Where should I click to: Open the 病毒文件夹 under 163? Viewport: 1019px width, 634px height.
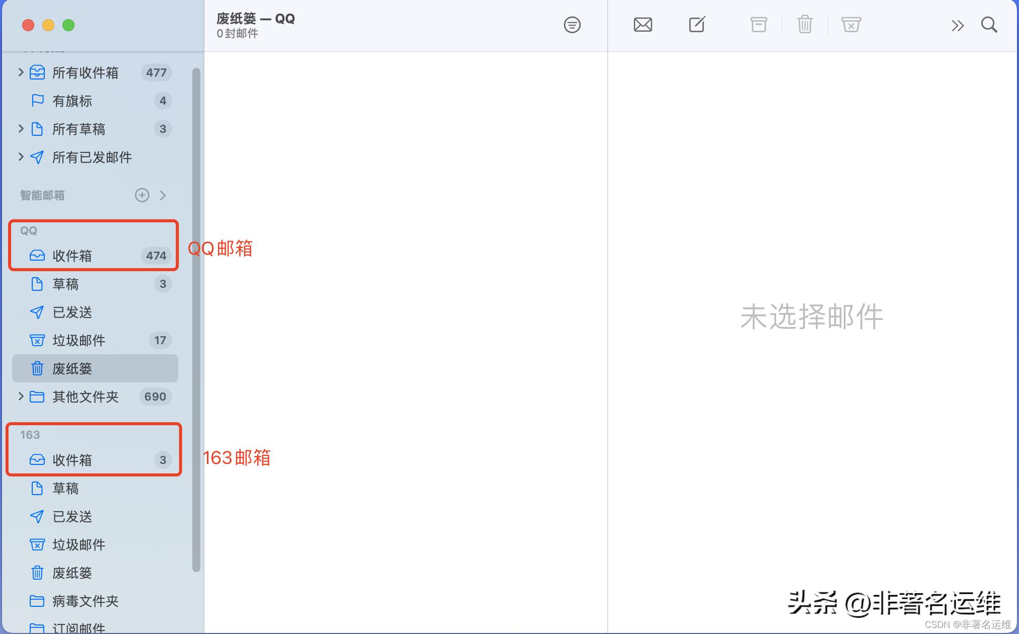coord(85,601)
